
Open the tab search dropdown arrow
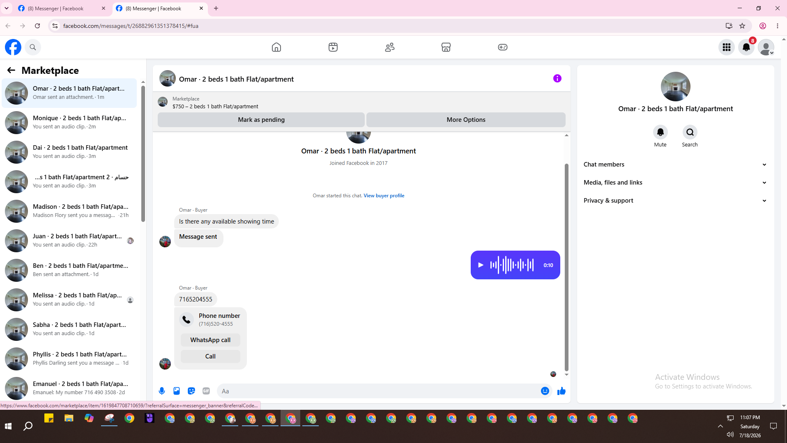point(7,8)
